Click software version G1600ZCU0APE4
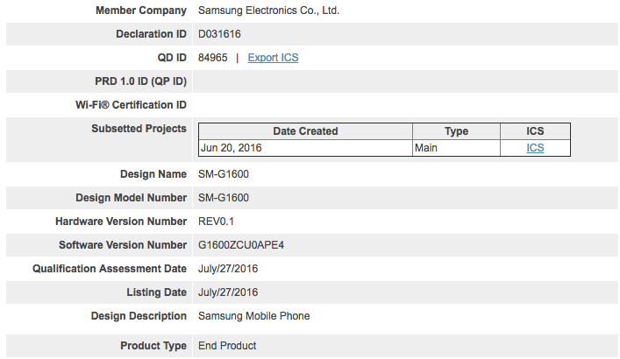The width and height of the screenshot is (620, 359). click(x=241, y=245)
